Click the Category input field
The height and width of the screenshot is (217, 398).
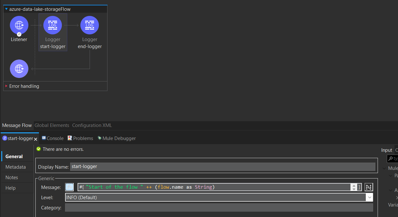(x=219, y=208)
